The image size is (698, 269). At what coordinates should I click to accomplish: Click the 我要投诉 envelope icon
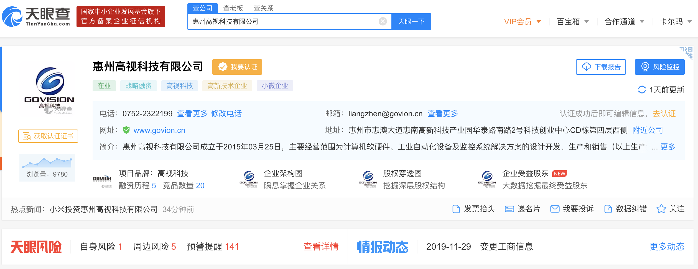tap(555, 209)
